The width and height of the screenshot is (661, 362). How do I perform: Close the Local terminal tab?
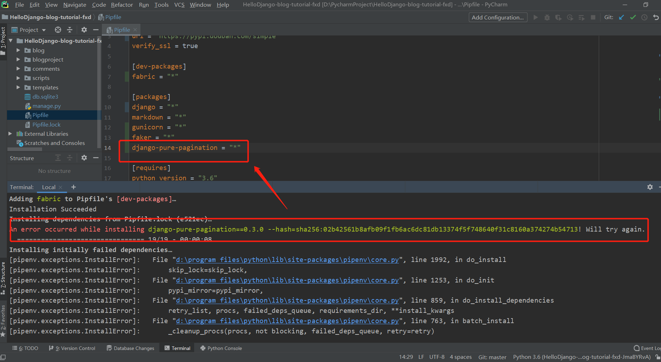pyautogui.click(x=60, y=187)
